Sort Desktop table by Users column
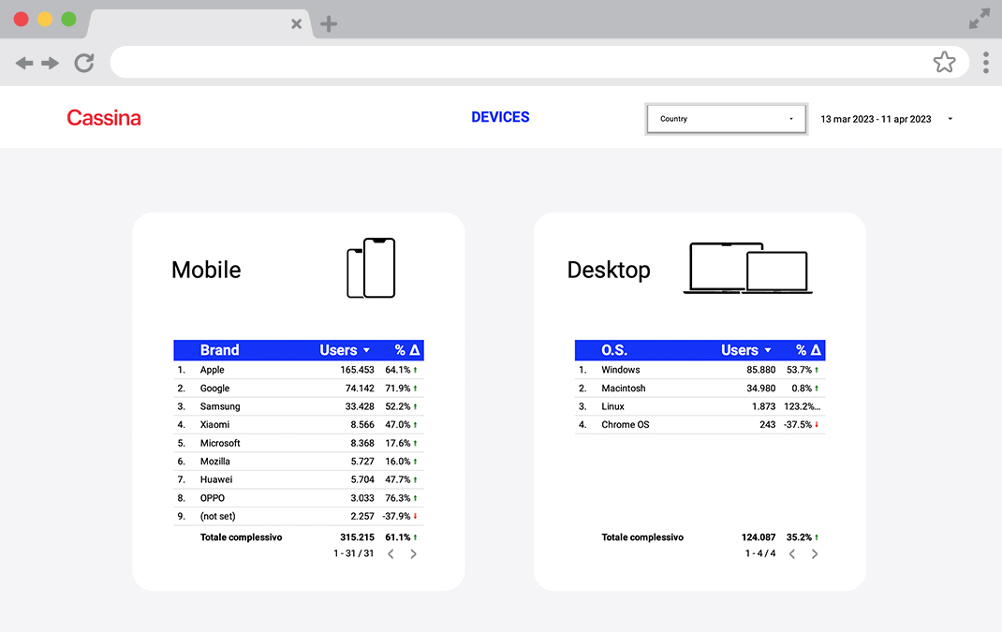 click(745, 350)
